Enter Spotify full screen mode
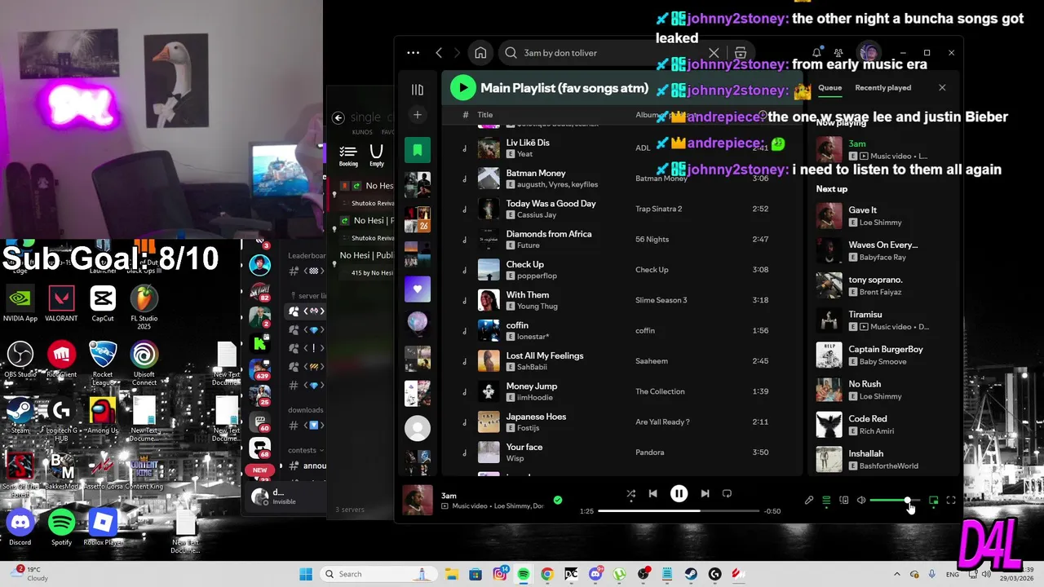 coord(951,501)
